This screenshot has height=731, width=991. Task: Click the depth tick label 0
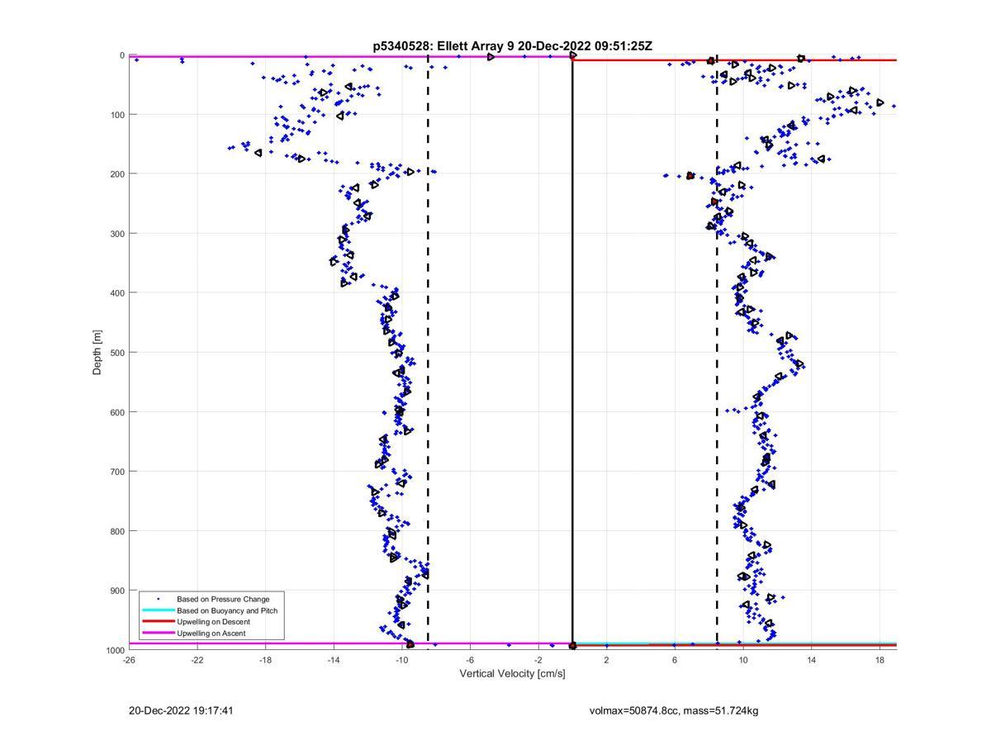click(x=122, y=55)
